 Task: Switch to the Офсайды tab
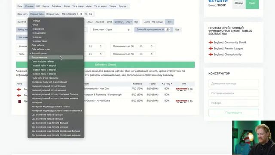tap(56, 6)
